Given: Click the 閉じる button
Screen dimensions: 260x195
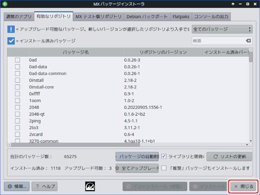Looking at the screenshot, I should (244, 186).
